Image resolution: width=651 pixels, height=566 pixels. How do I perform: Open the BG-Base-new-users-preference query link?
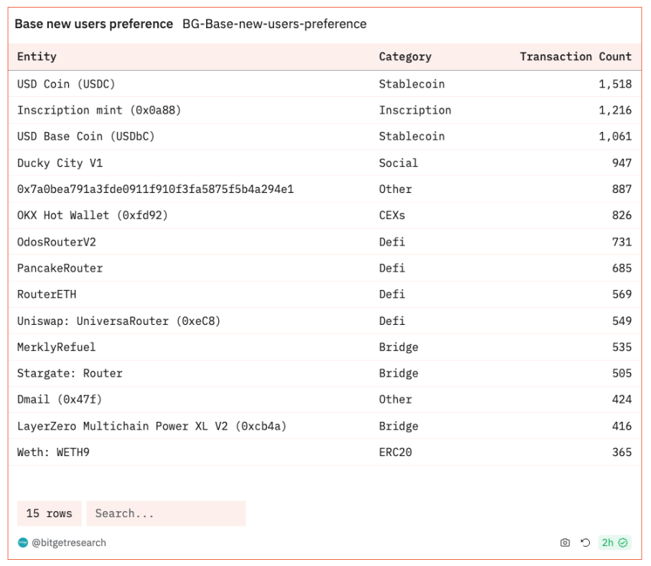pos(275,24)
